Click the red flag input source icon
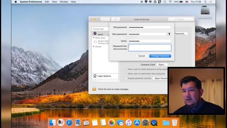The height and width of the screenshot is (128, 227). click(x=187, y=2)
